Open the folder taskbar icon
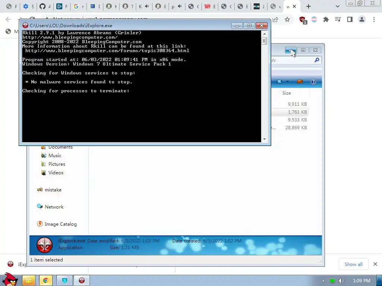The width and height of the screenshot is (382, 286). point(29,281)
